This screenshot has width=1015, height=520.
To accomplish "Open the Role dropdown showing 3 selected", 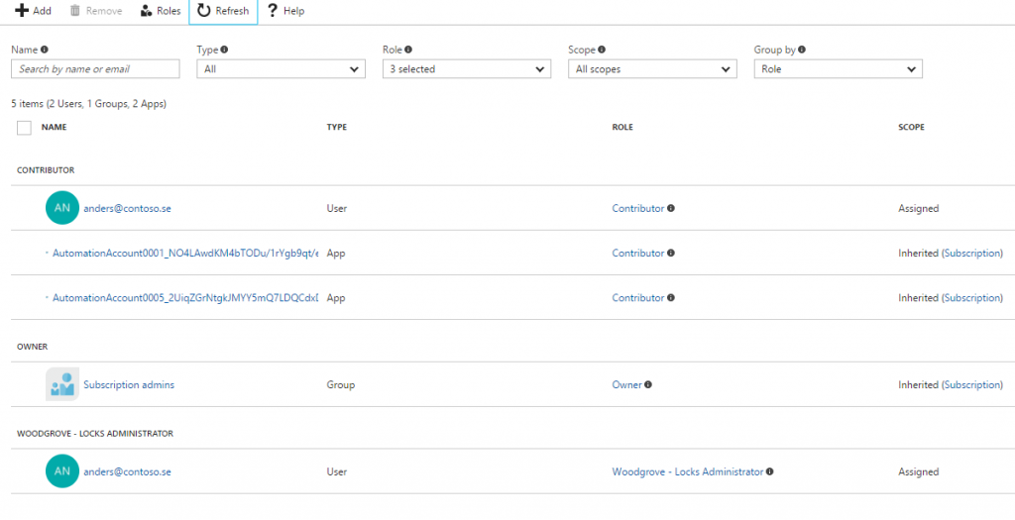I will click(467, 68).
